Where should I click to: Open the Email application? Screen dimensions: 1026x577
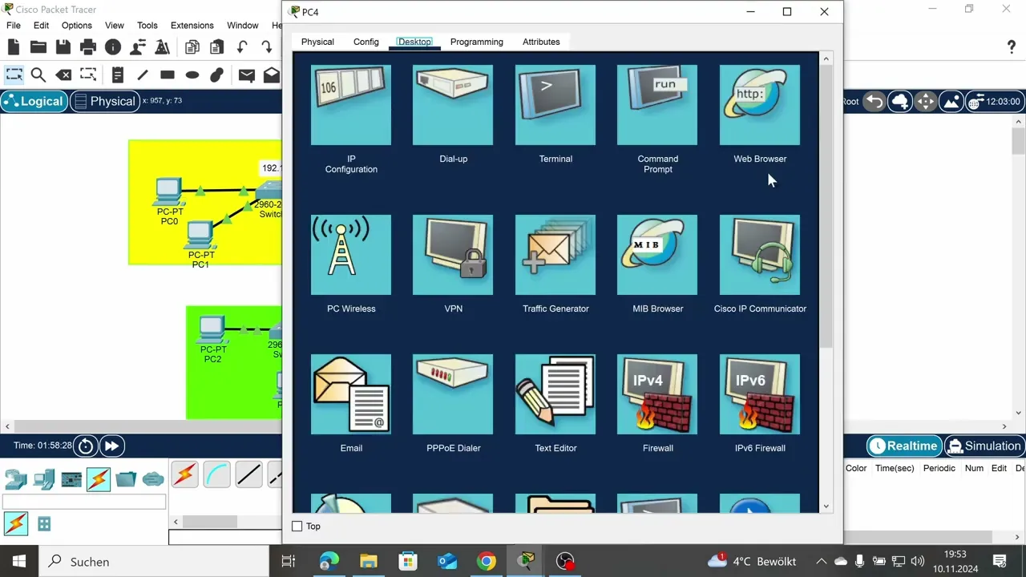pos(351,394)
